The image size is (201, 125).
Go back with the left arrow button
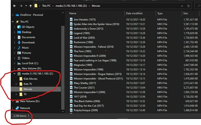pos(15,6)
